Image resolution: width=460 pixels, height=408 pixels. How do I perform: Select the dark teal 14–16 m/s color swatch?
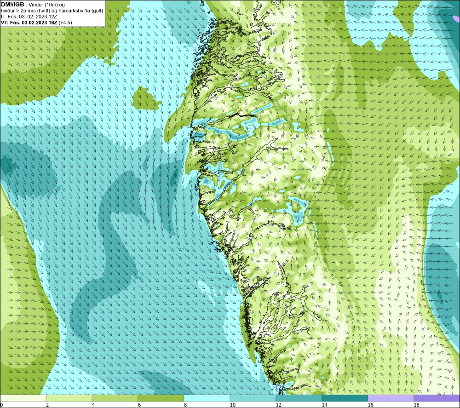[345, 398]
